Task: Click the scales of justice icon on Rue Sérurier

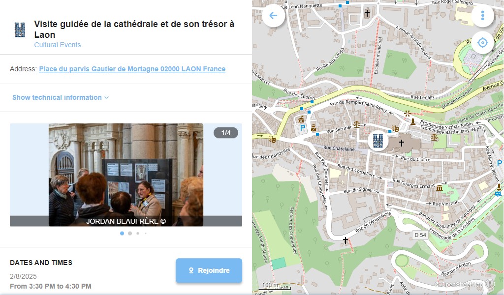Action: [356, 124]
